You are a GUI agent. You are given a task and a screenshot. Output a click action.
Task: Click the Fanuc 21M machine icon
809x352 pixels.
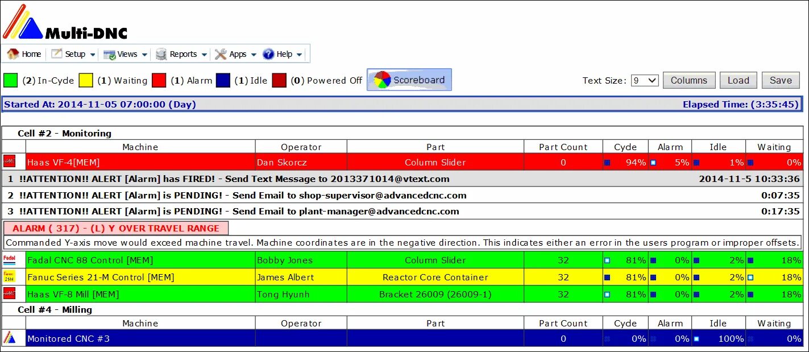(x=9, y=277)
